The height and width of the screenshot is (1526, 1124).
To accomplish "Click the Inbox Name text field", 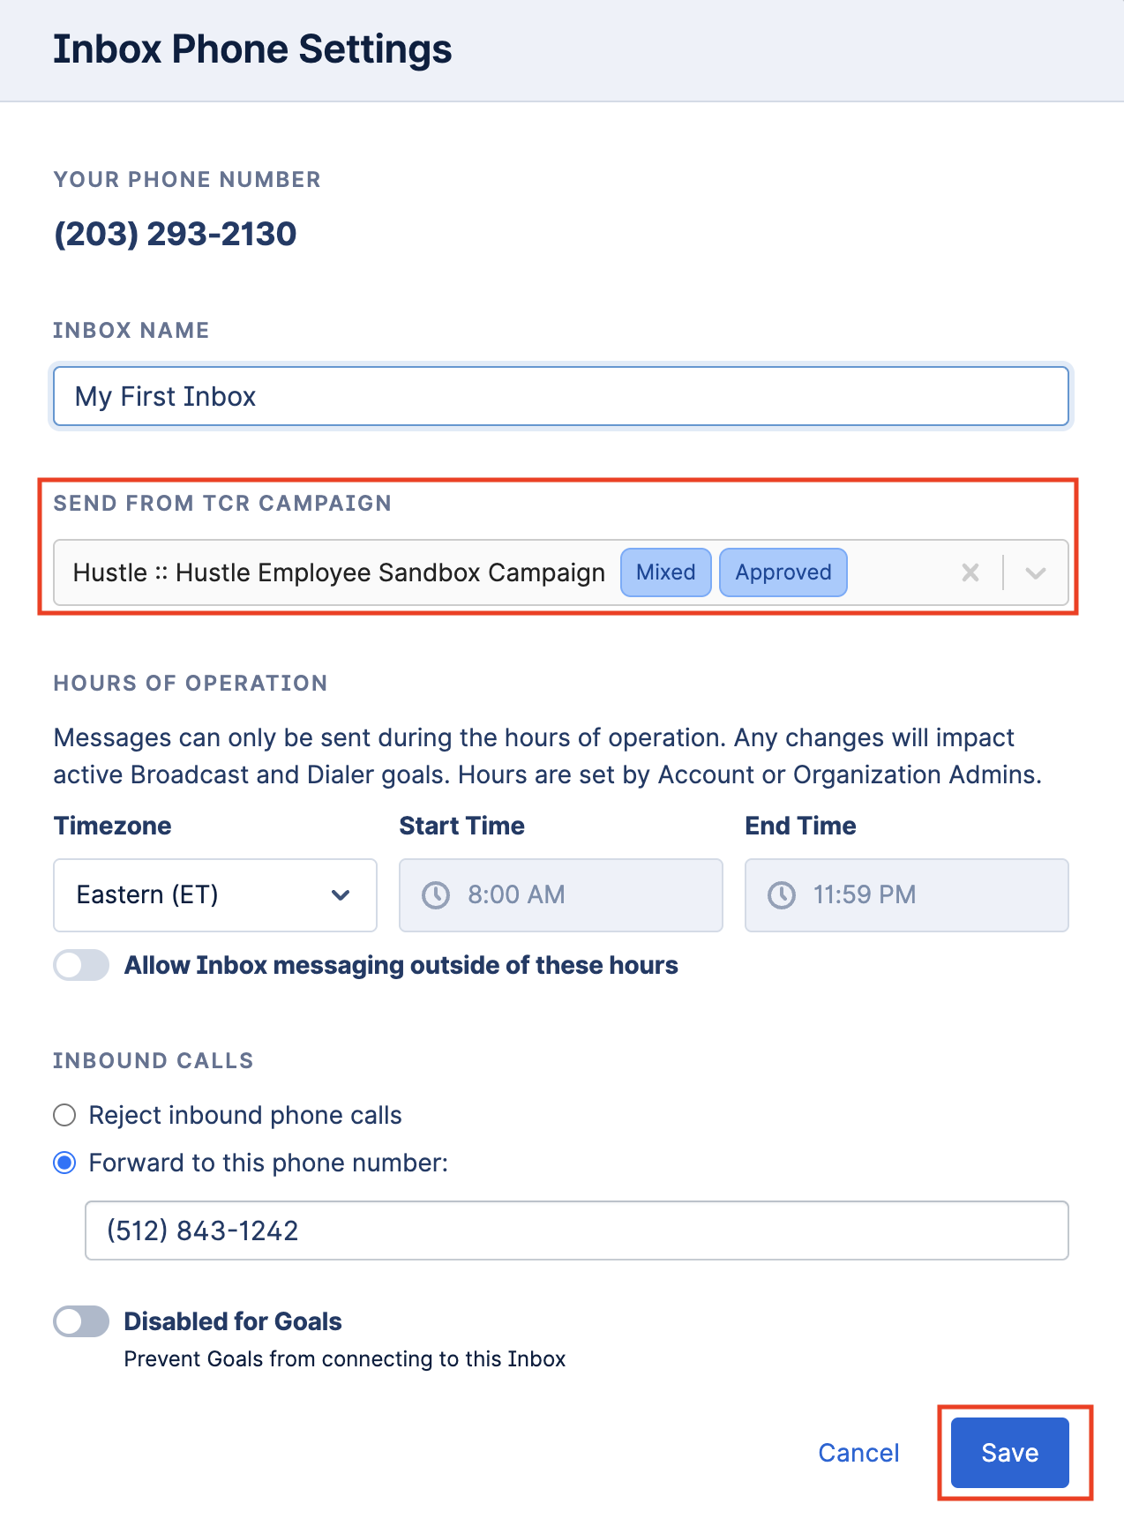I will pyautogui.click(x=561, y=397).
